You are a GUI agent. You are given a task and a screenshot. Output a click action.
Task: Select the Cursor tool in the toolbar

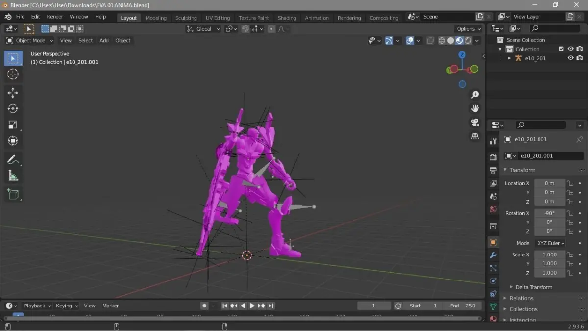click(13, 74)
